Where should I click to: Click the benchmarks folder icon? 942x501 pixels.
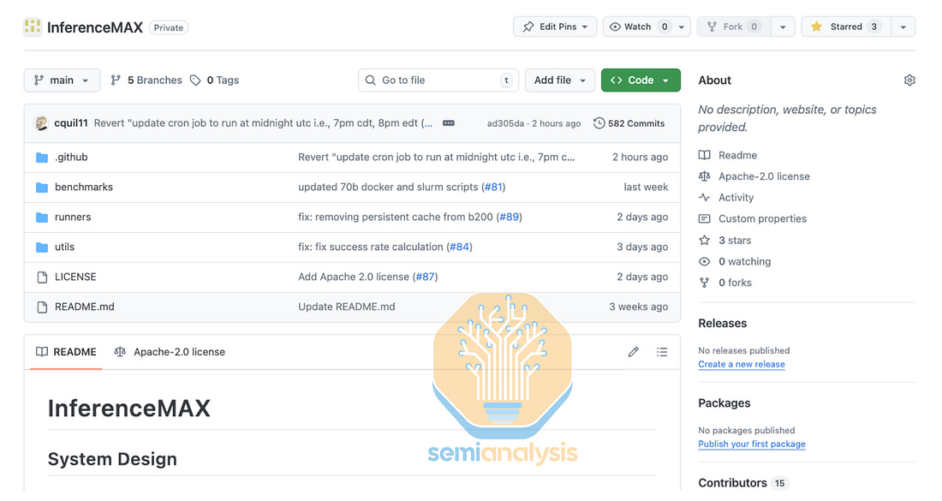coord(41,188)
